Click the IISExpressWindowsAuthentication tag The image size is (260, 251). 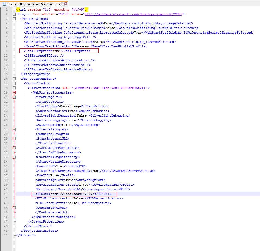tap(57, 65)
